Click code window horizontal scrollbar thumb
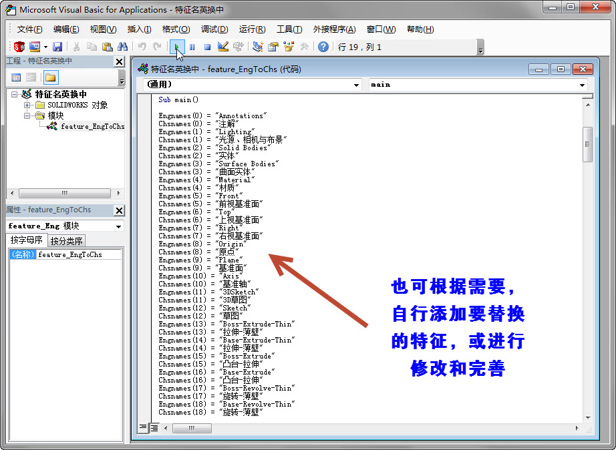 [192, 428]
